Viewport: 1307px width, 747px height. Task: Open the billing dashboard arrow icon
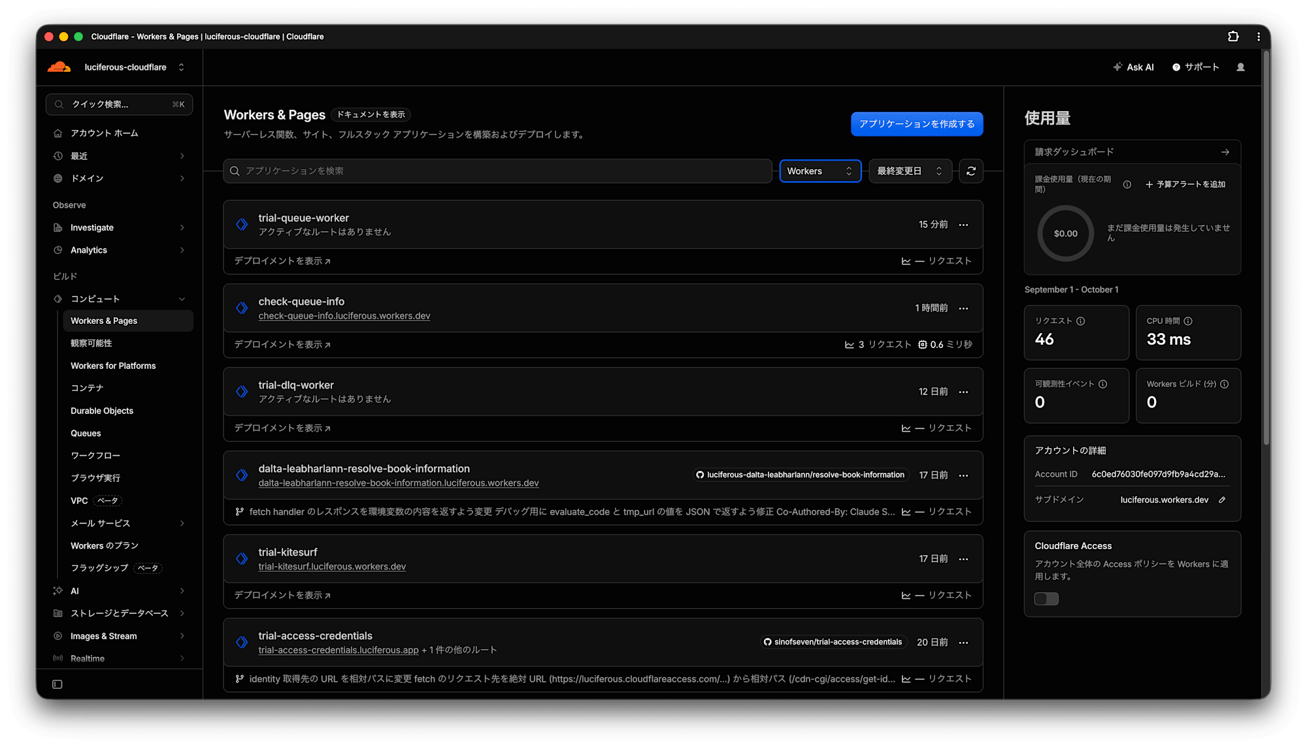1225,152
